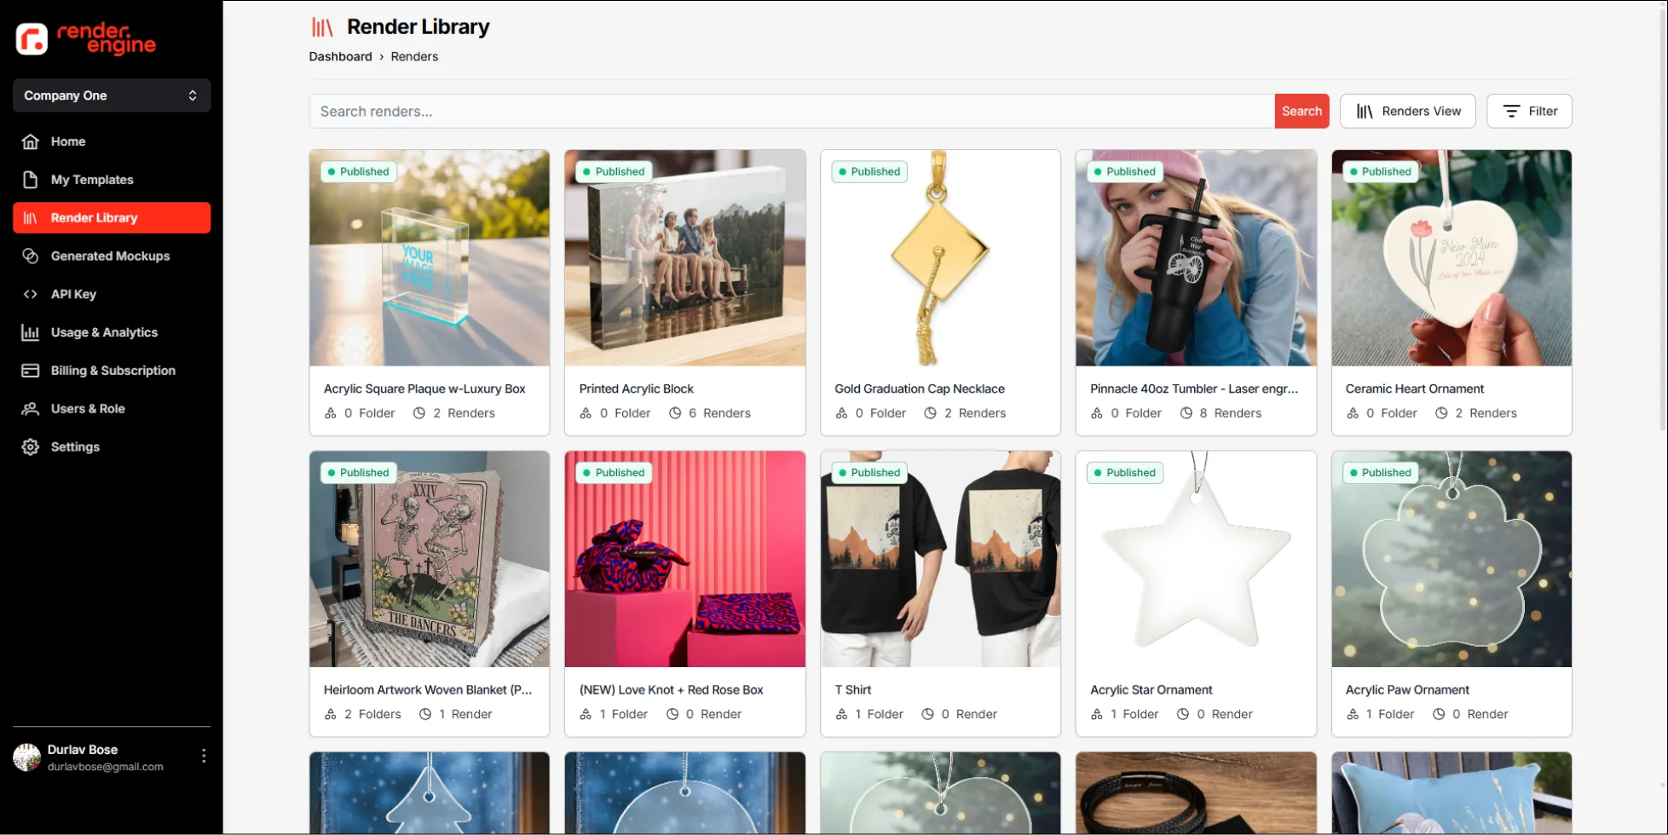Open Usage & Analytics
The width and height of the screenshot is (1668, 835).
pyautogui.click(x=112, y=332)
